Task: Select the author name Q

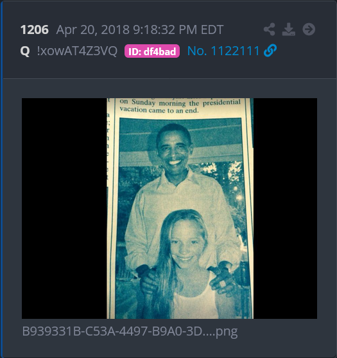Action: (x=25, y=51)
